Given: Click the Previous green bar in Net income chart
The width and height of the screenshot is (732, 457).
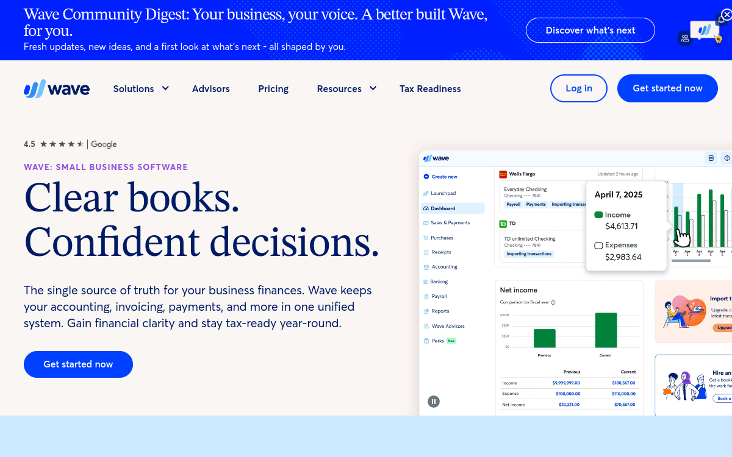Looking at the screenshot, I should (x=545, y=338).
